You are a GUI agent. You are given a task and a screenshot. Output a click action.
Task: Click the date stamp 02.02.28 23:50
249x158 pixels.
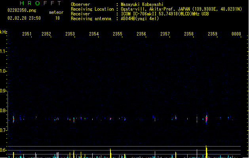24,18
